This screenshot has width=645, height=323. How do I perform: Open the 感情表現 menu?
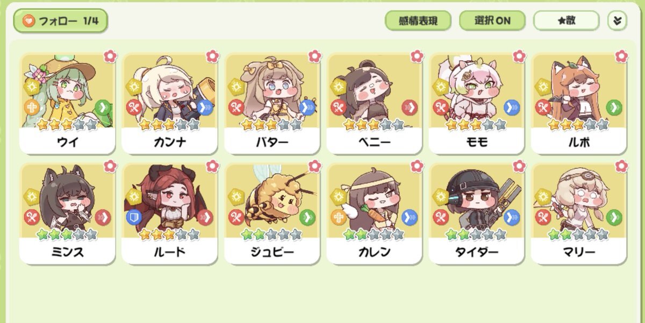click(418, 20)
